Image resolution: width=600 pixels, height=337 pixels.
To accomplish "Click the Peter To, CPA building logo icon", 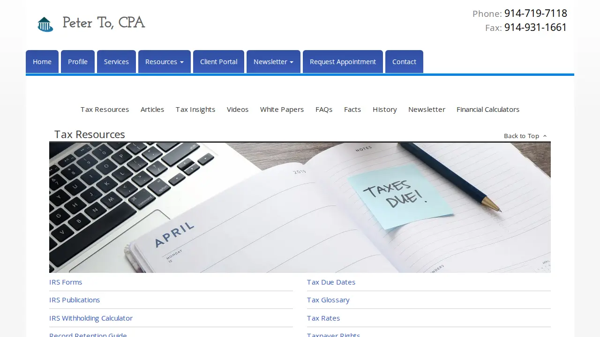I will [x=45, y=24].
